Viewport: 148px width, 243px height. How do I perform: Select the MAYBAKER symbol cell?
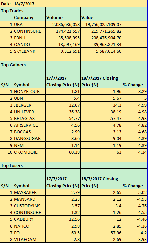point(29,192)
